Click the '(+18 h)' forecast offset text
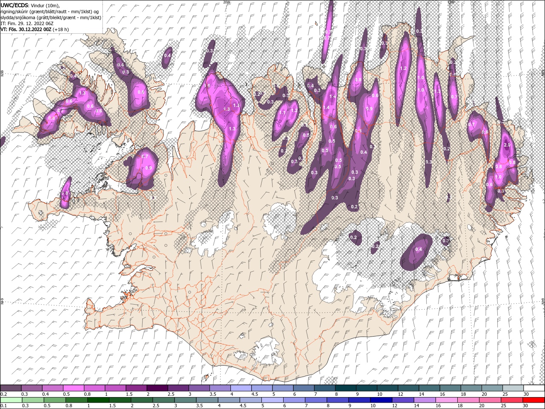The height and width of the screenshot is (409, 545). tap(61, 29)
